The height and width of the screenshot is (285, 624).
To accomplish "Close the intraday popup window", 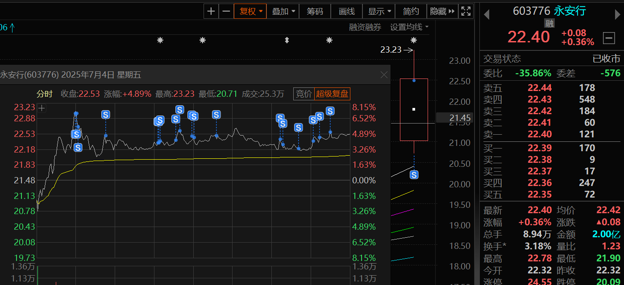I will click(x=384, y=75).
